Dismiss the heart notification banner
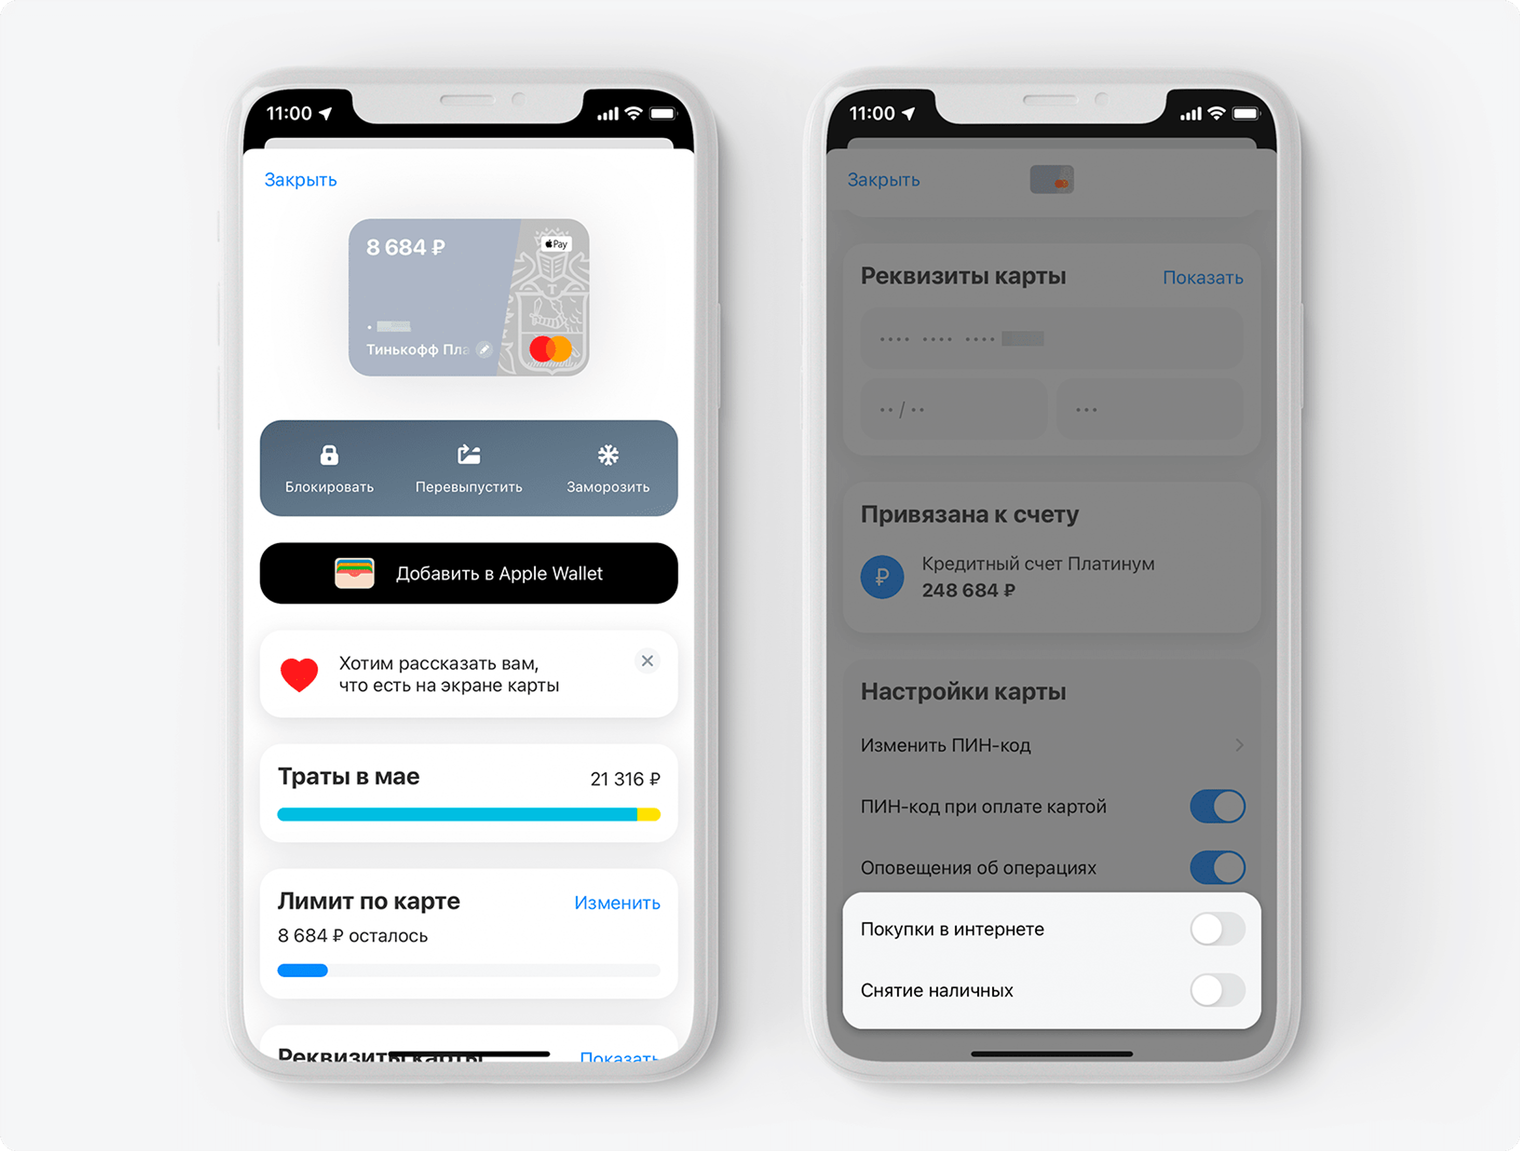Image resolution: width=1520 pixels, height=1151 pixels. click(x=649, y=660)
